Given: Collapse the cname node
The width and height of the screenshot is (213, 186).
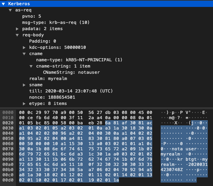Looking at the screenshot, I should (24, 54).
